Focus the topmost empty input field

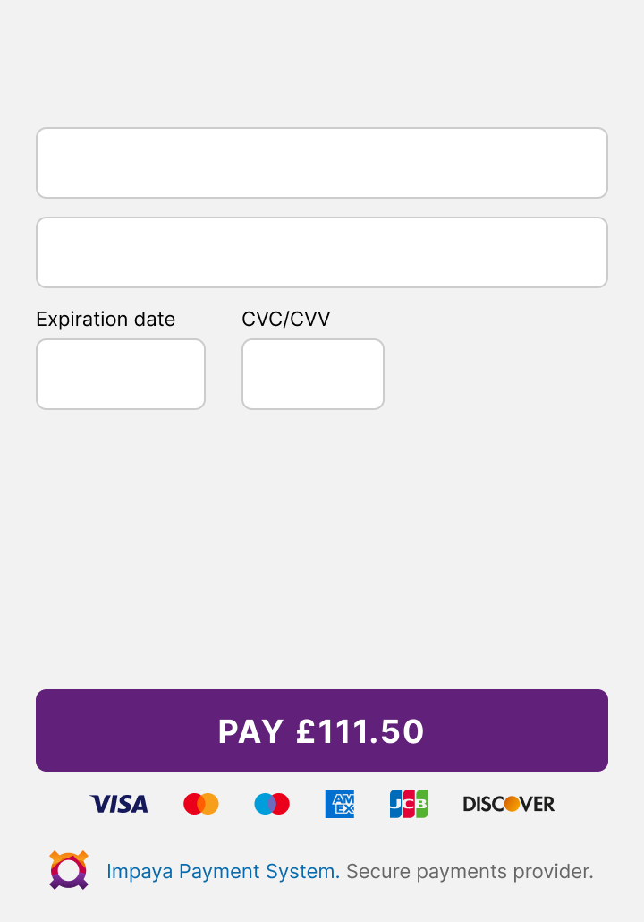(x=322, y=163)
